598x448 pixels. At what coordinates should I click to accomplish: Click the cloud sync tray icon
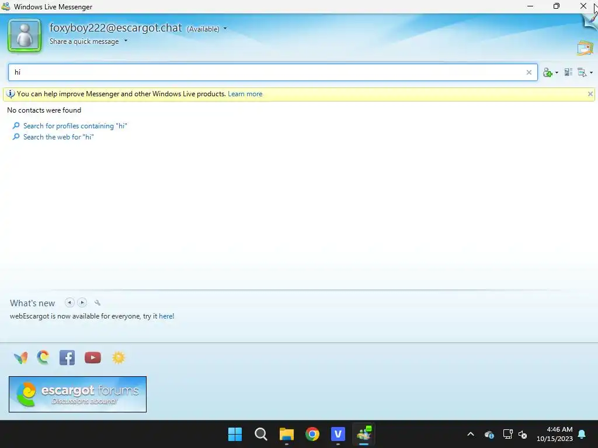click(489, 434)
